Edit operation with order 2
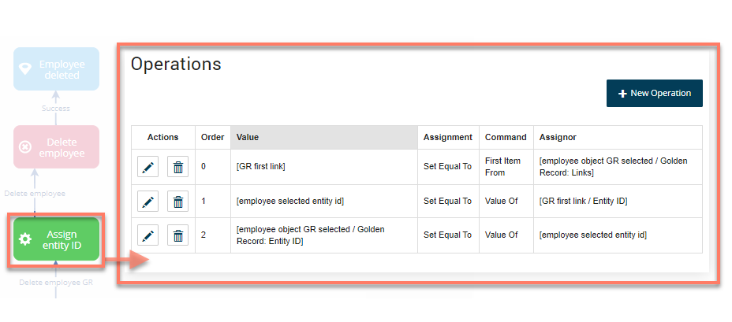 click(148, 235)
